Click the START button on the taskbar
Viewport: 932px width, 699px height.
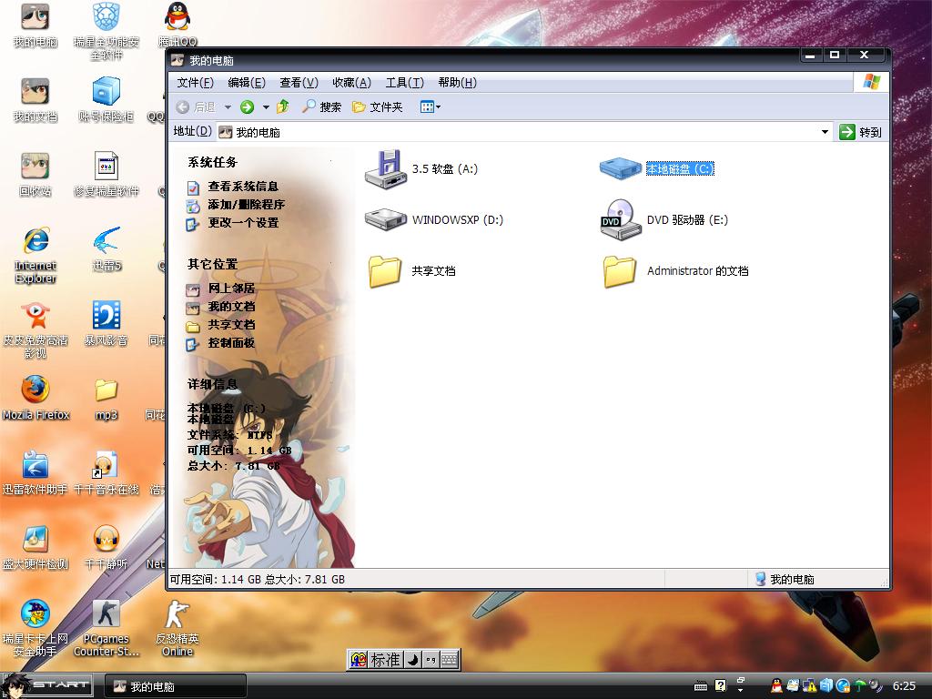tap(47, 685)
